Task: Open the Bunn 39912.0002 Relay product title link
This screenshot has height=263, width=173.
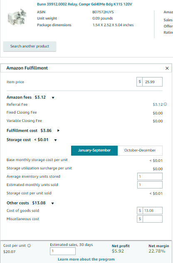Action: coord(84,4)
